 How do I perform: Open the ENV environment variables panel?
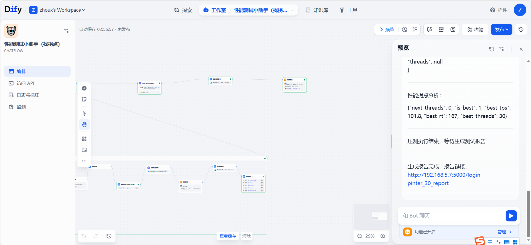point(441,29)
